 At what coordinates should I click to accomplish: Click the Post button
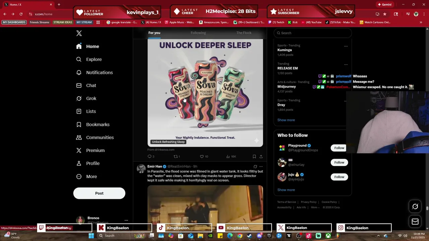[x=99, y=193]
